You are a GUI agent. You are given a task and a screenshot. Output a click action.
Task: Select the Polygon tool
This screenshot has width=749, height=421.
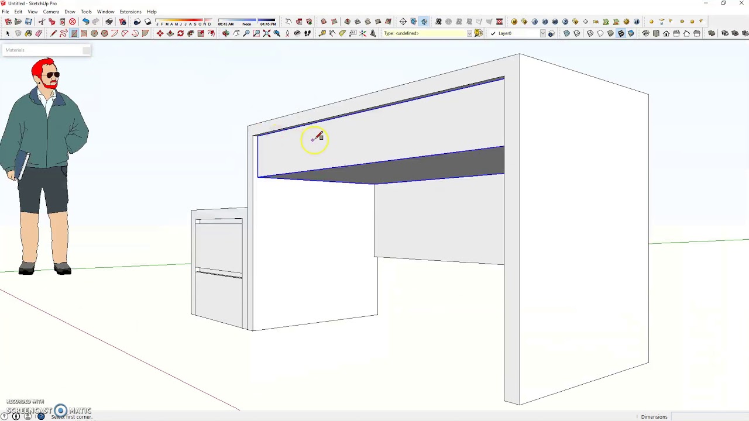point(104,33)
